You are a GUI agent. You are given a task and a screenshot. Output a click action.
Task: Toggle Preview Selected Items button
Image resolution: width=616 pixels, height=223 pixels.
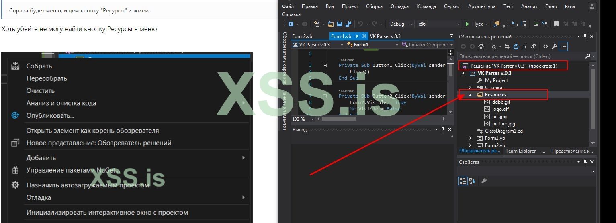coord(563,46)
